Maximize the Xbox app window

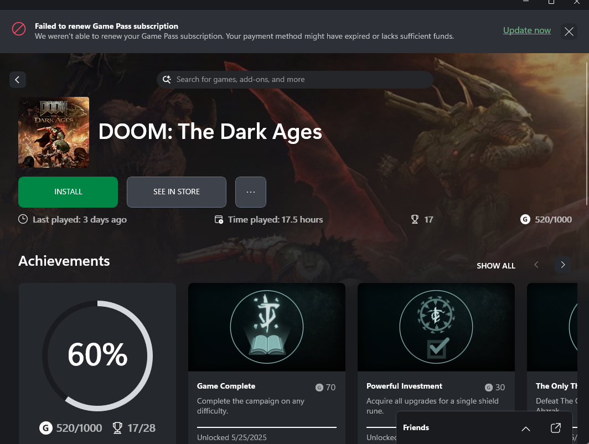(x=551, y=2)
